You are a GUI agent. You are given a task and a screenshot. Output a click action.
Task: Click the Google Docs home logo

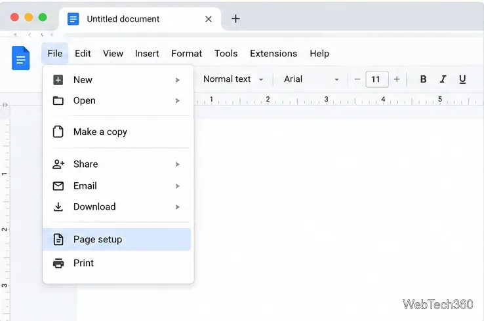click(21, 58)
